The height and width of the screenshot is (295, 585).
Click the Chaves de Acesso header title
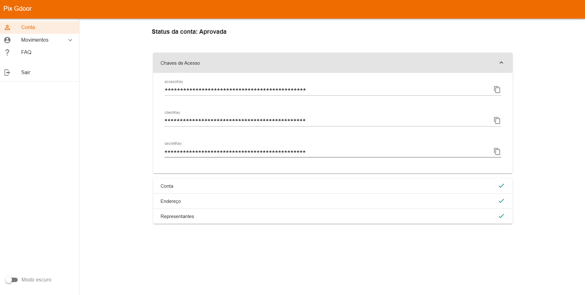click(x=180, y=63)
